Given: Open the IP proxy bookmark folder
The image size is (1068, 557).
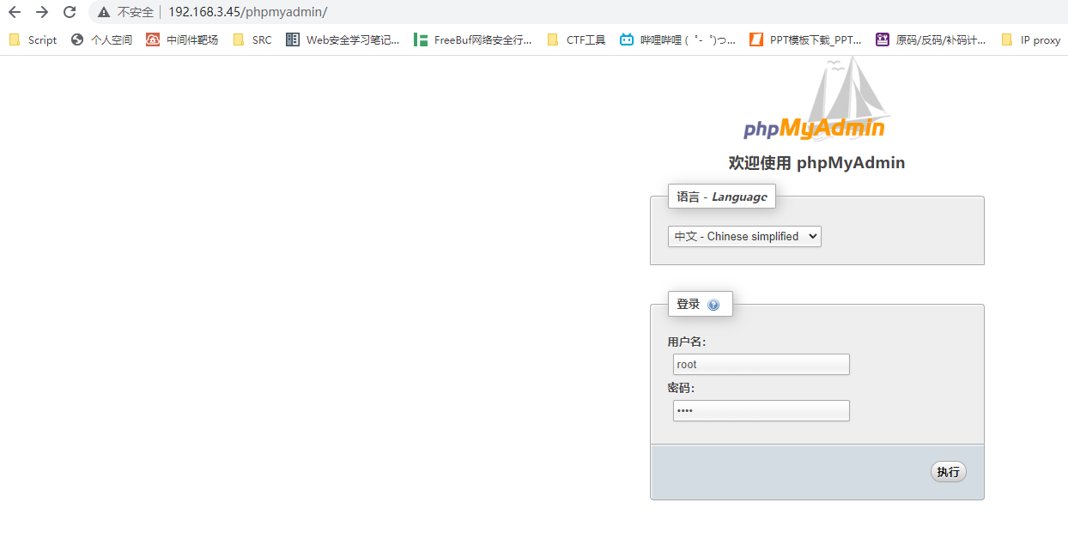Looking at the screenshot, I should pos(1031,39).
